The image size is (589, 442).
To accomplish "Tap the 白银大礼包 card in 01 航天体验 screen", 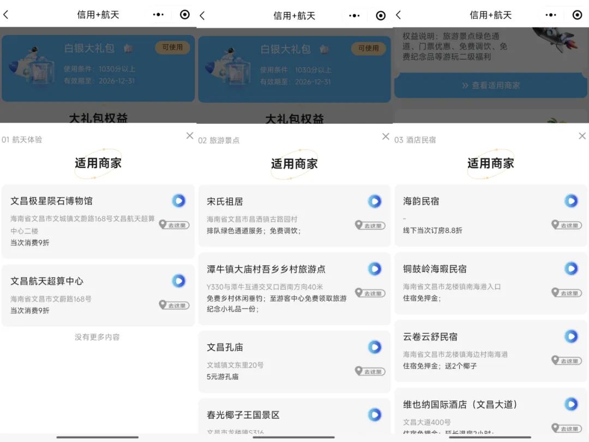I will [x=98, y=68].
